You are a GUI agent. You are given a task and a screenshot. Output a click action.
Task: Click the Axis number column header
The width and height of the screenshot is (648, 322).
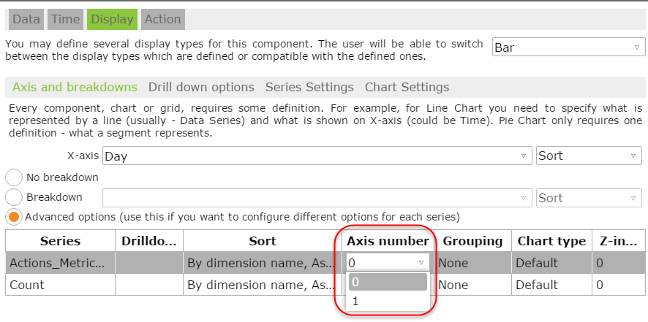click(x=388, y=241)
